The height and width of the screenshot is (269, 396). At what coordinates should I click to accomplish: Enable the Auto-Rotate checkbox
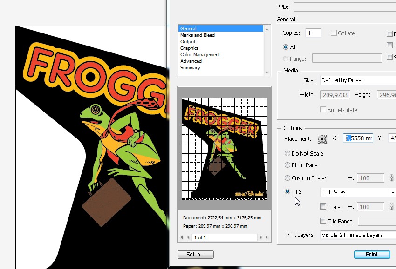[323, 110]
